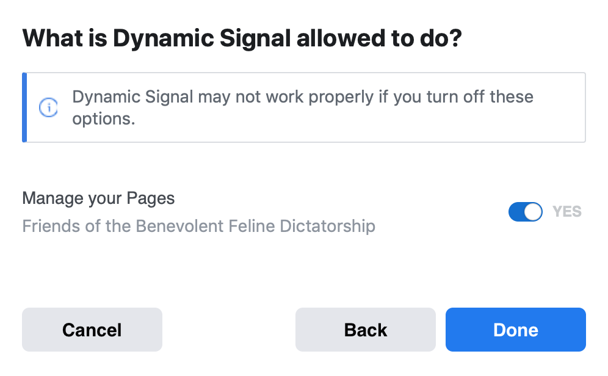Click the blue info circle icon
The image size is (608, 376).
point(48,107)
